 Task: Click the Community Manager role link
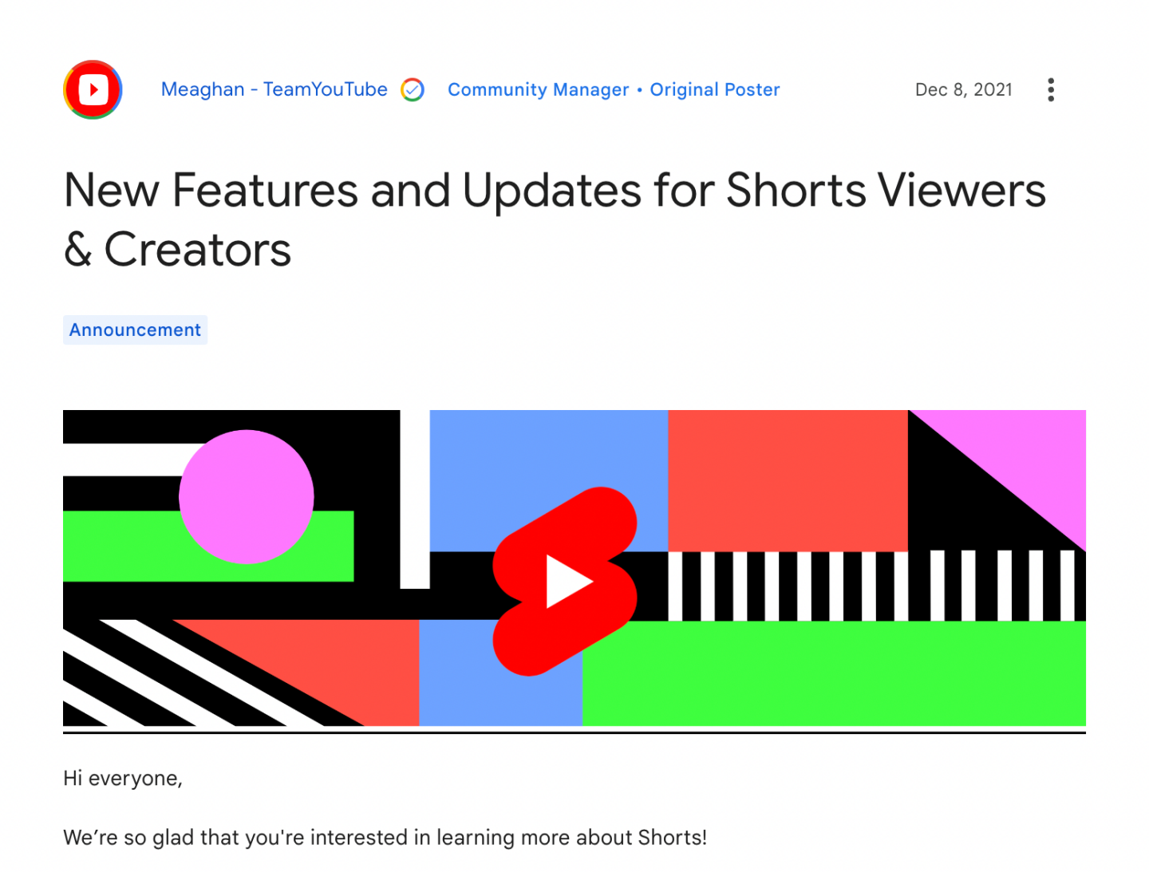538,89
